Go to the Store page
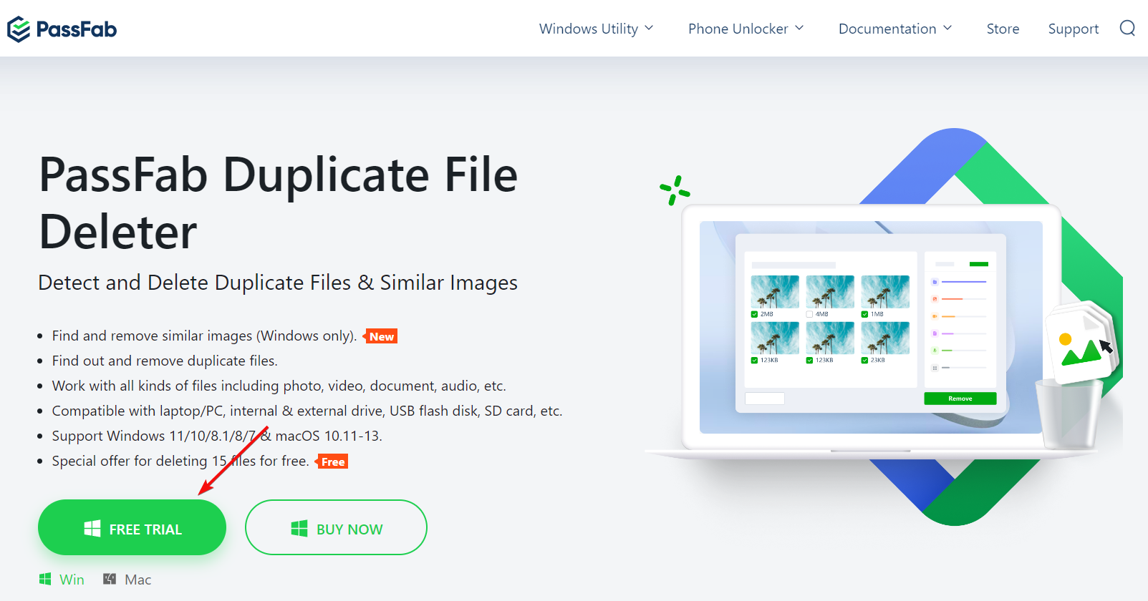 pyautogui.click(x=1003, y=29)
